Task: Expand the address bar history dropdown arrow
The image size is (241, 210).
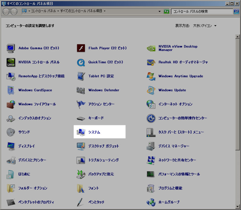Action: (x=159, y=11)
